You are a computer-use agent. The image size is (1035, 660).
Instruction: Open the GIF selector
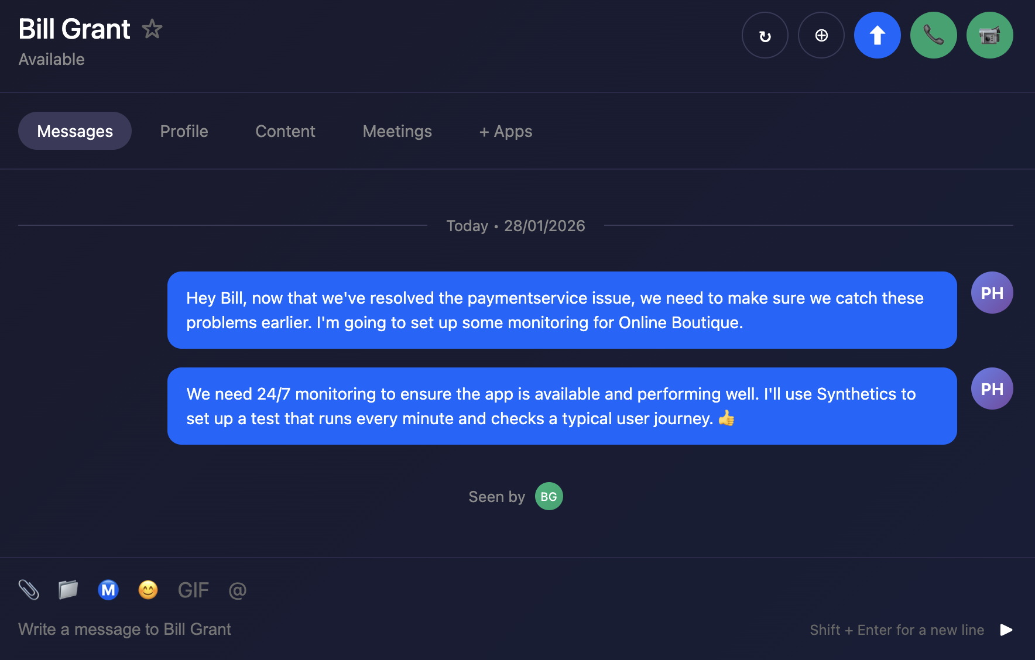(x=193, y=590)
